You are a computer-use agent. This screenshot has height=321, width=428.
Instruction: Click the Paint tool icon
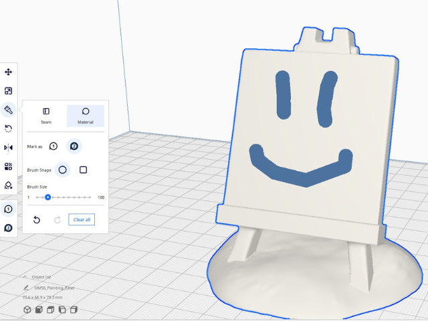tap(8, 110)
